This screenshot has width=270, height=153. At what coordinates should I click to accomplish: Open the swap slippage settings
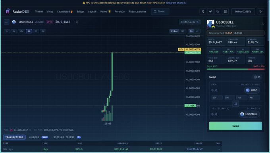pos(257,77)
